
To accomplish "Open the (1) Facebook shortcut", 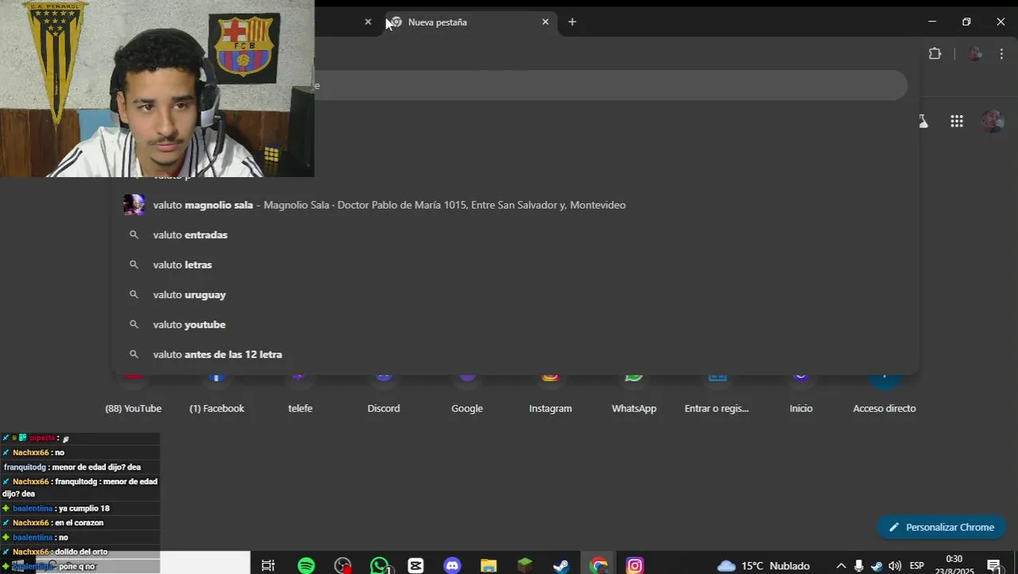I will [x=217, y=395].
